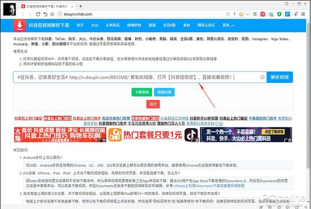The image size is (311, 209).
Task: Close the 抖音短视频解析下载 tab
Action: pos(72,6)
